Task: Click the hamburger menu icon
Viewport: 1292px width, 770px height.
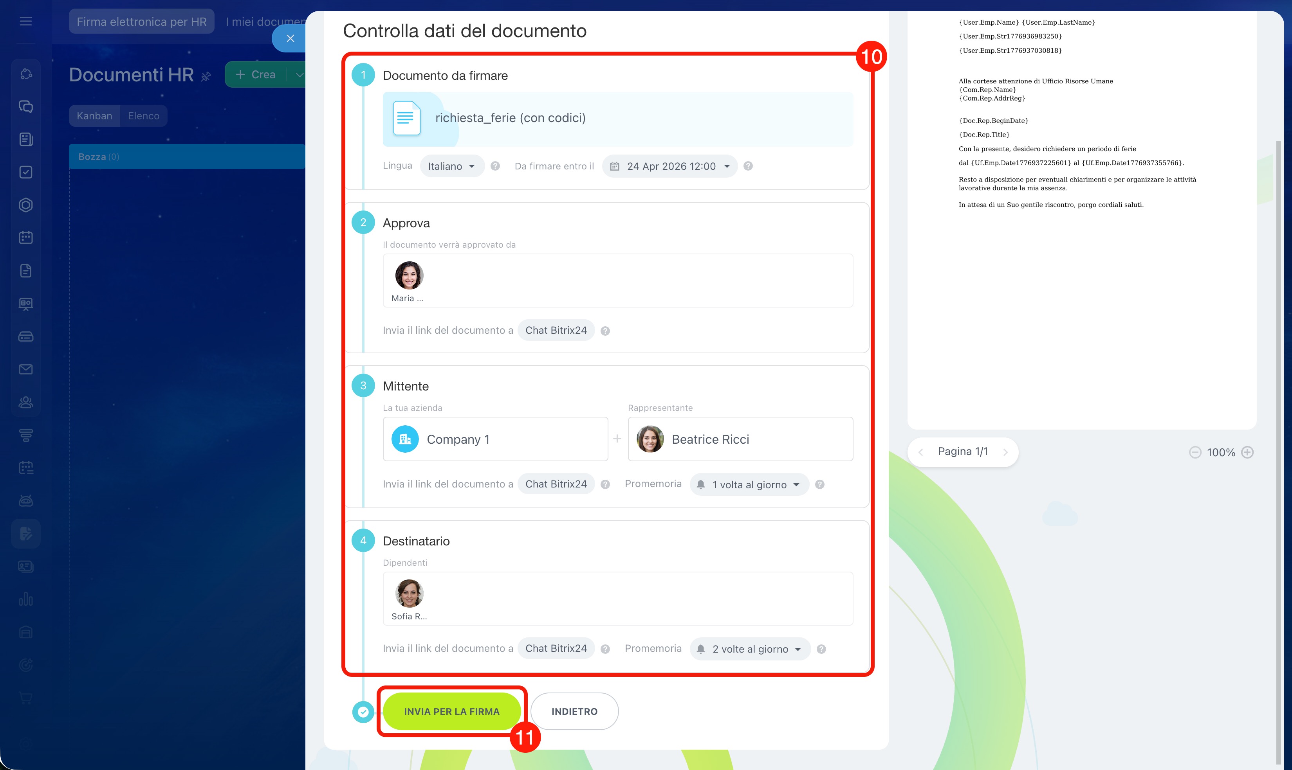Action: (25, 21)
